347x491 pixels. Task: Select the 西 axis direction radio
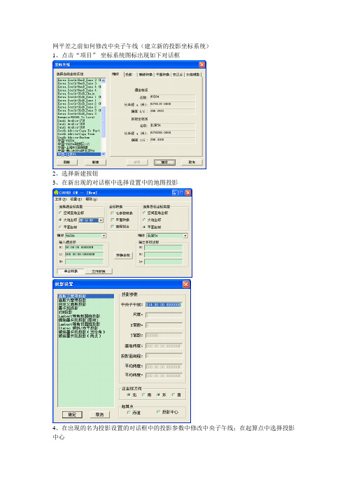[173, 395]
